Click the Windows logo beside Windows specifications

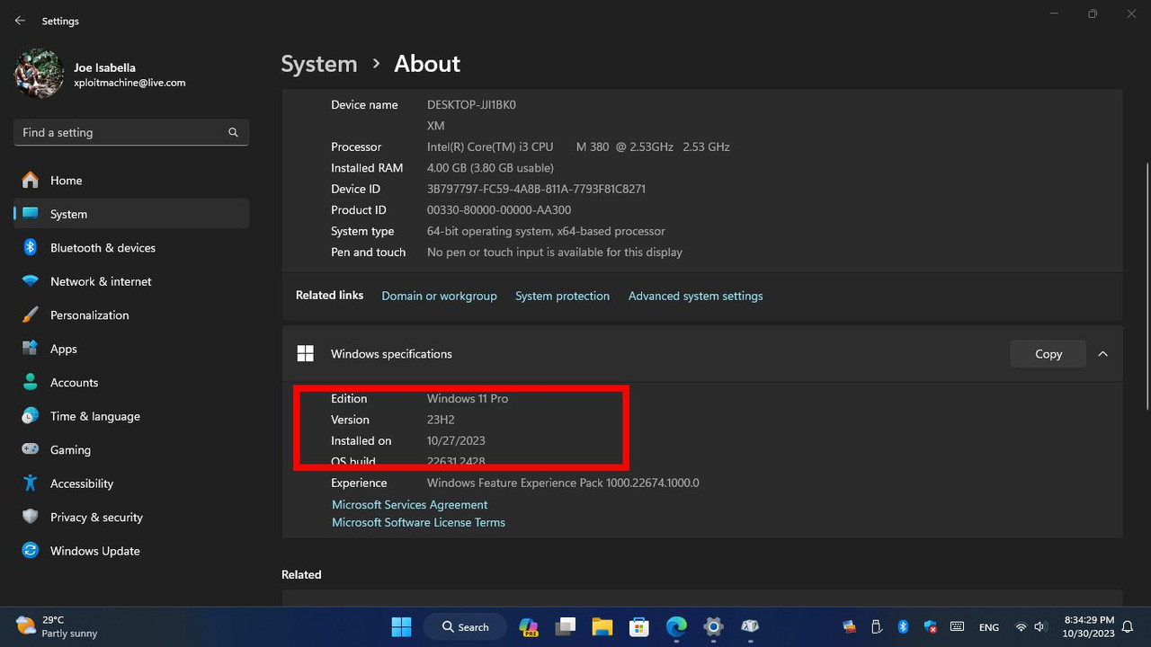click(306, 354)
